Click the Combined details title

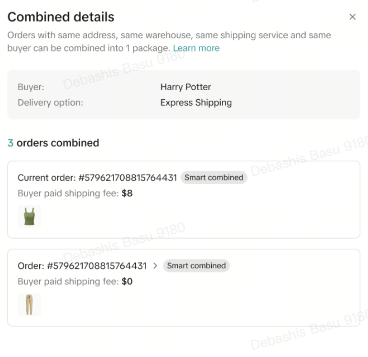[61, 17]
